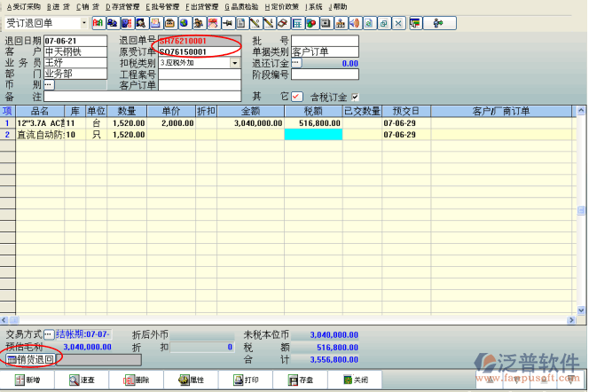Toggle the 其它 checkbox
The width and height of the screenshot is (589, 392).
(x=295, y=97)
